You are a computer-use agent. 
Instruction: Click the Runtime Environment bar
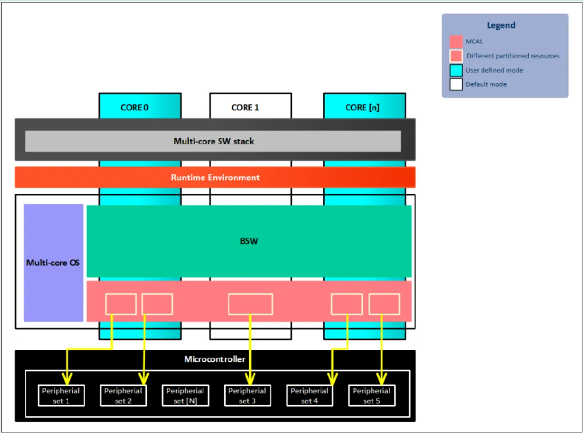[215, 177]
